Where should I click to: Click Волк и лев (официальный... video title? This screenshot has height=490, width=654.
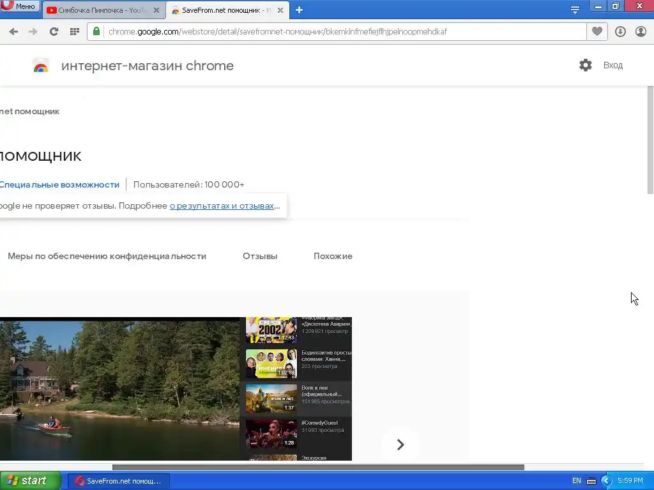[322, 391]
